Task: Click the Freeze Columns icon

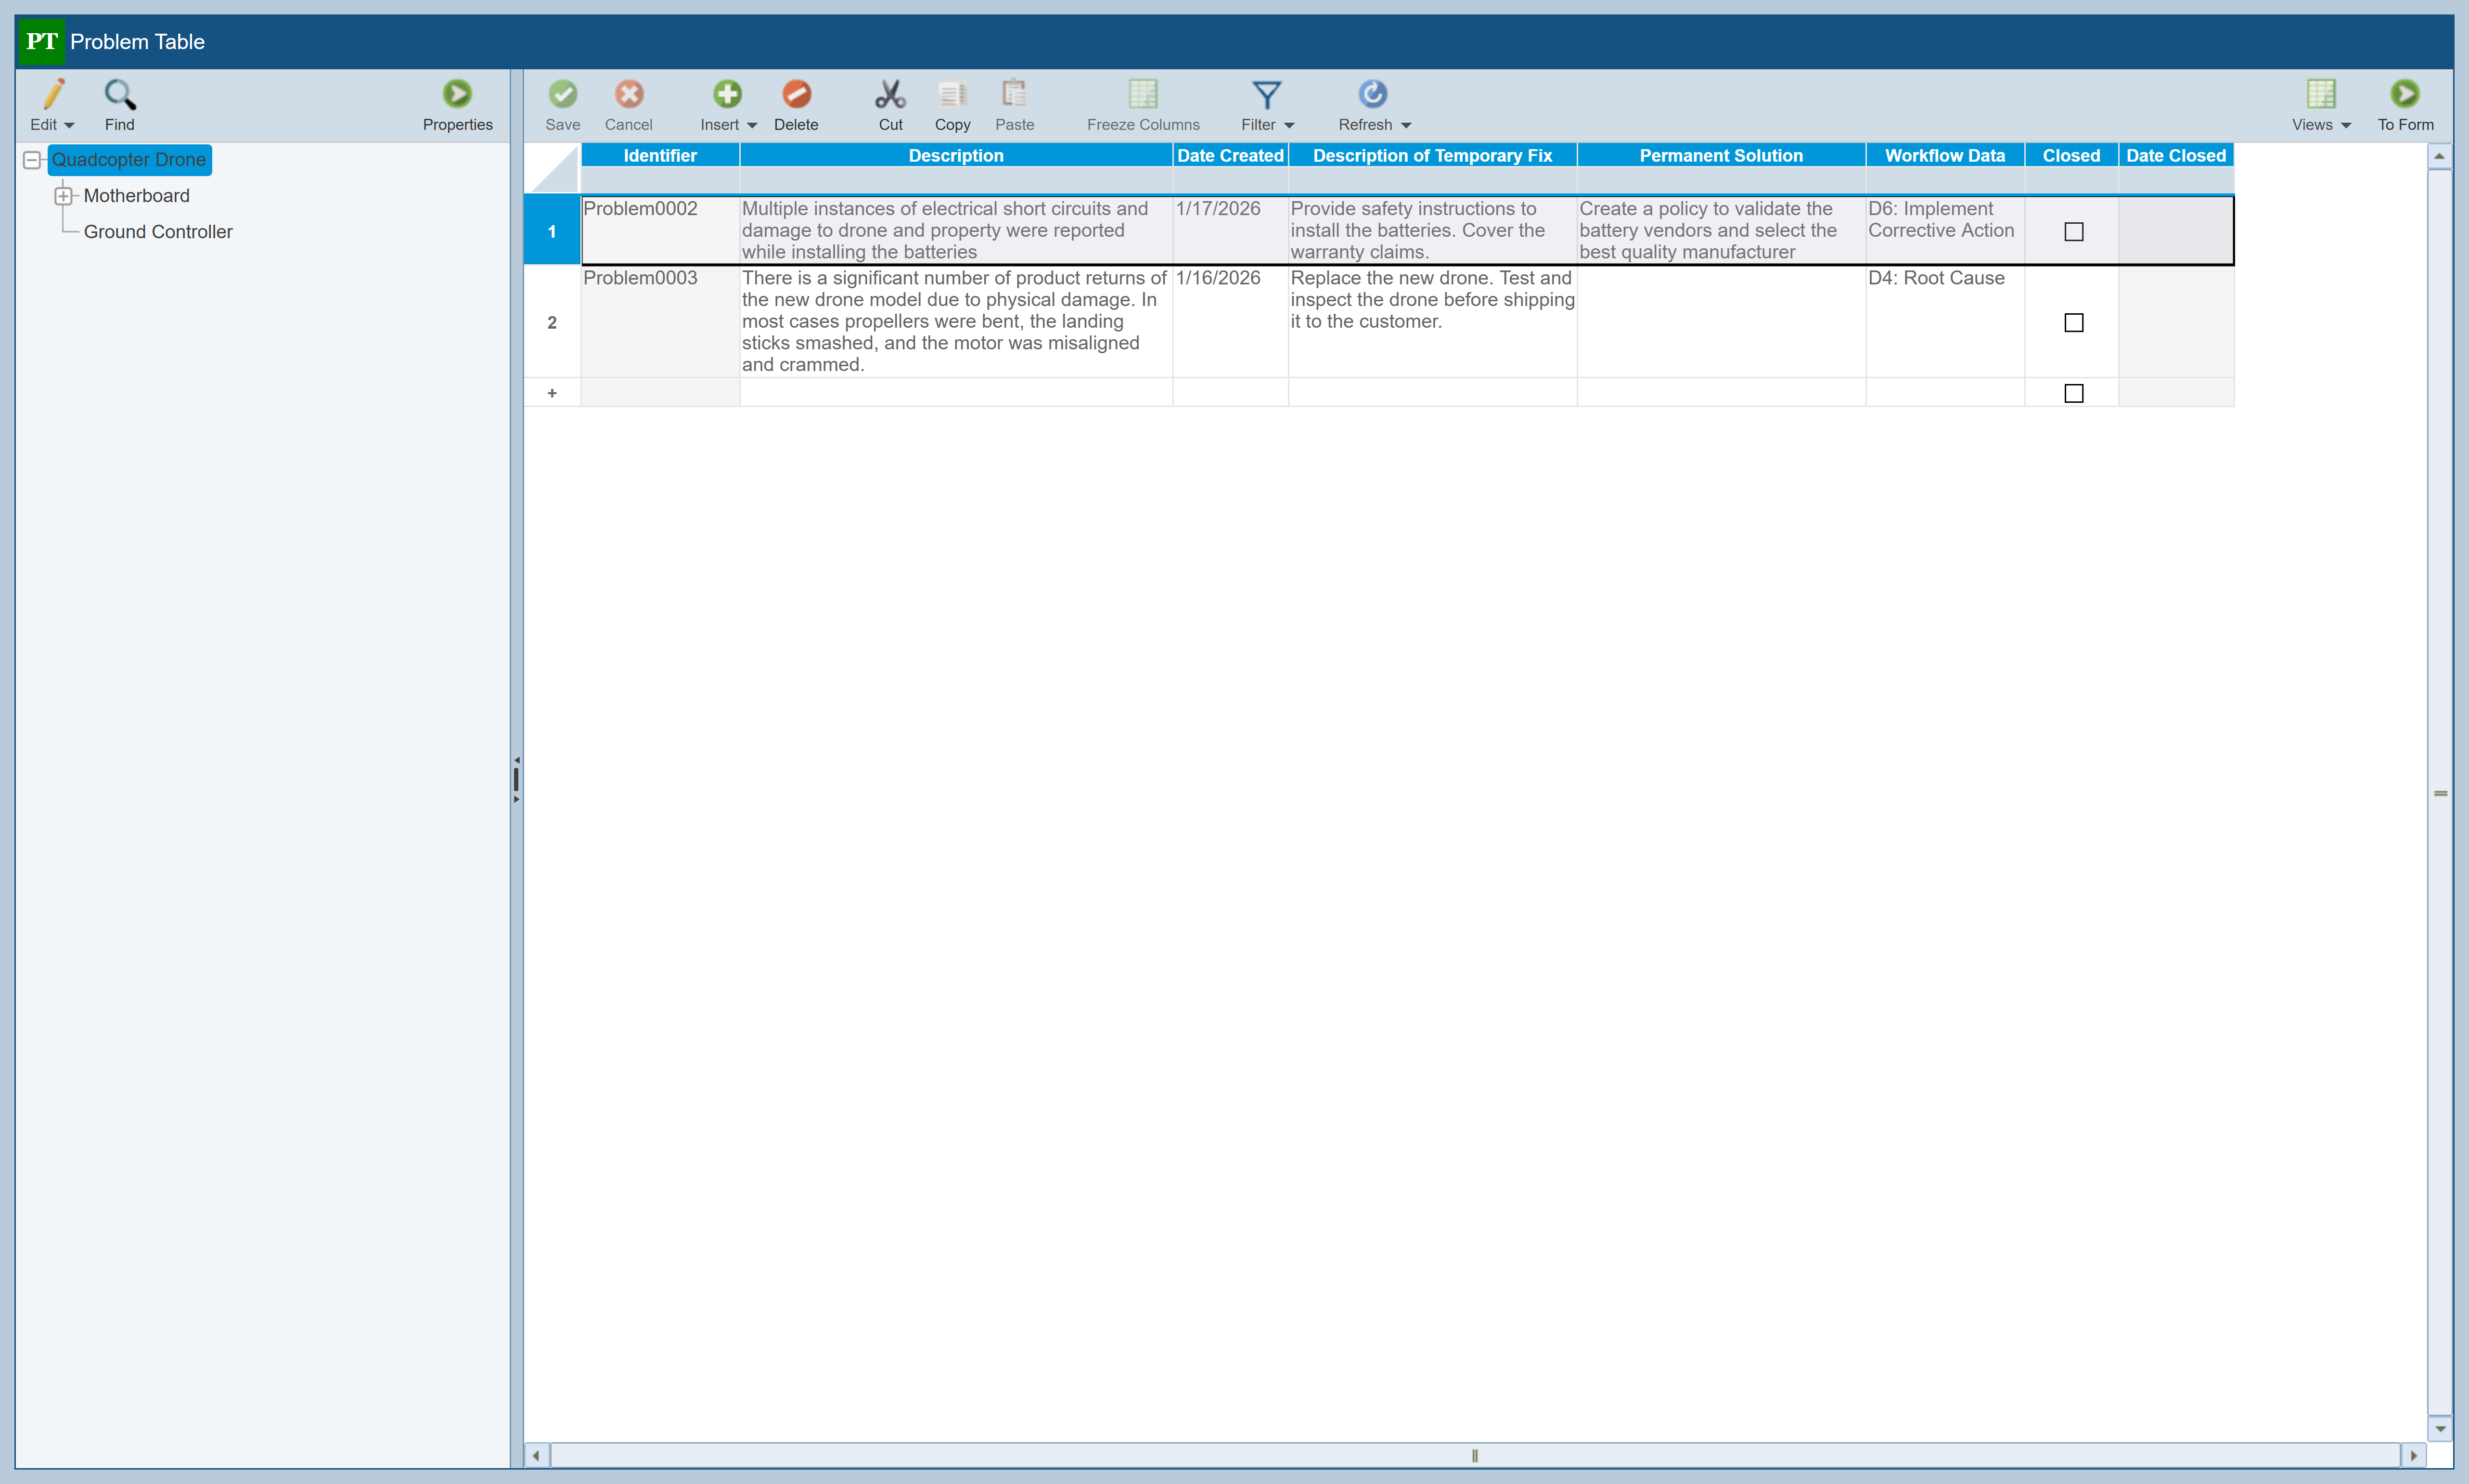Action: tap(1142, 95)
